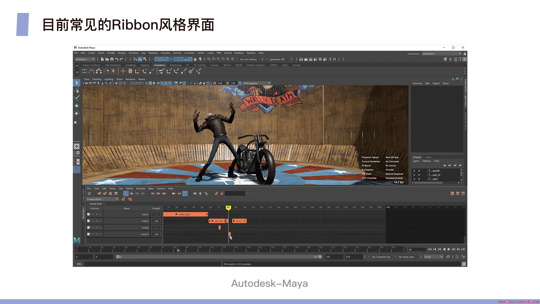Viewport: 540px width, 304px height.
Task: Click the ripple edit magnet icon in Time Editor
Action: click(x=185, y=193)
